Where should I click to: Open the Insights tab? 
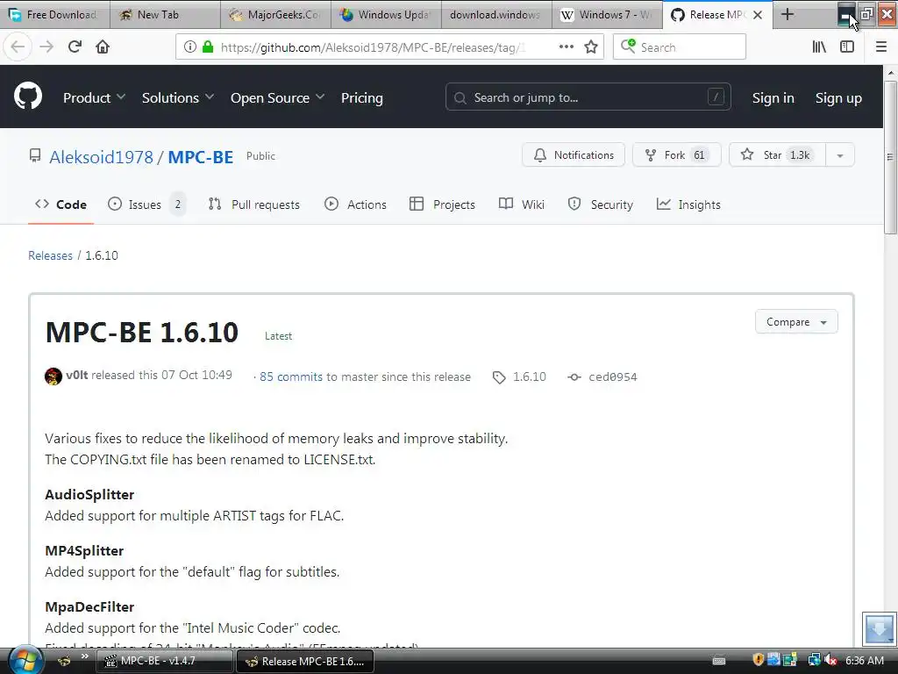688,204
